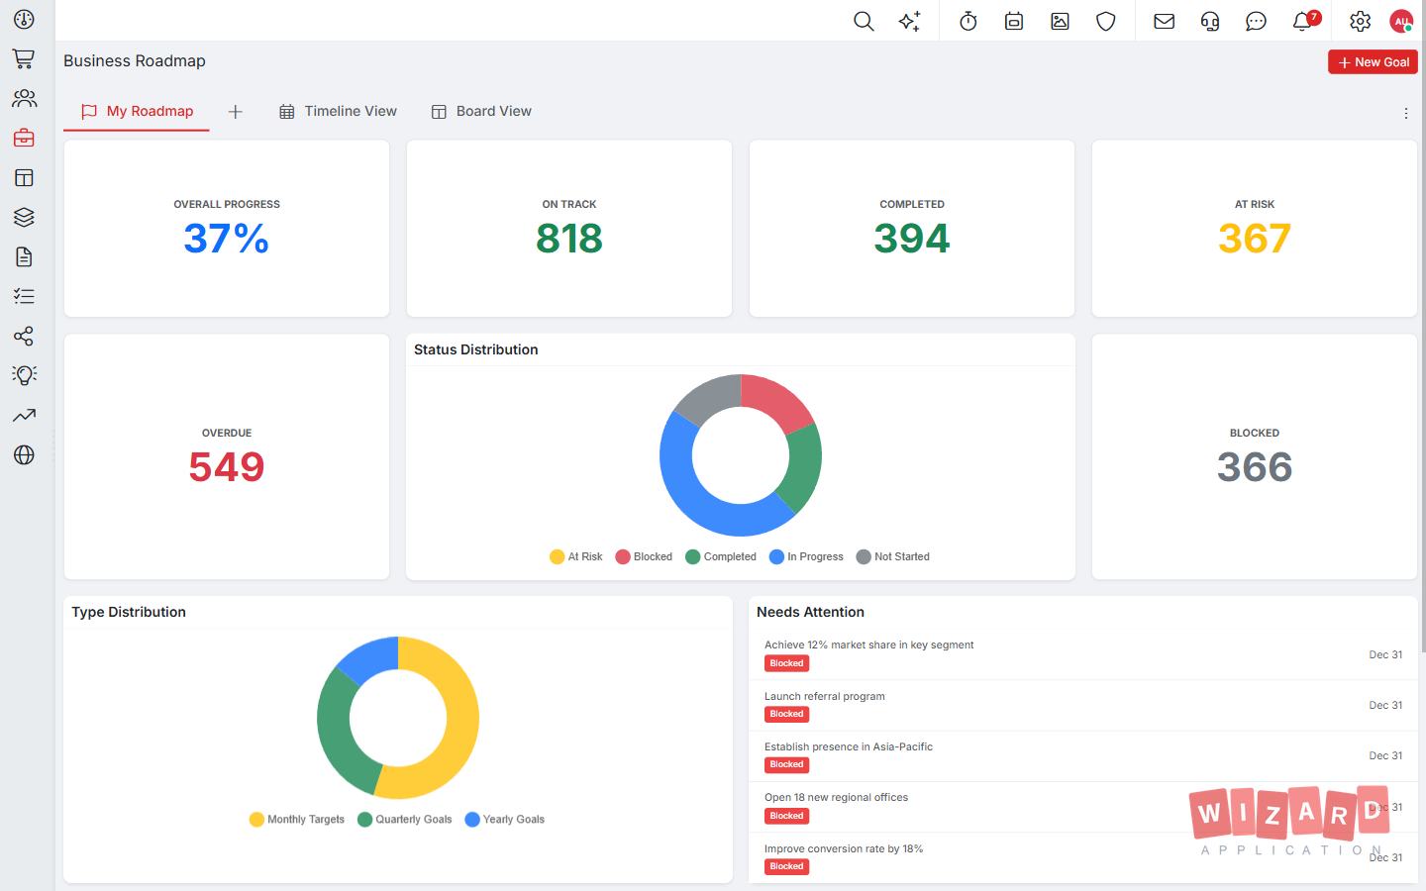Viewport: 1426px width, 891px height.
Task: Open the share nodes sidebar icon
Action: 24,337
